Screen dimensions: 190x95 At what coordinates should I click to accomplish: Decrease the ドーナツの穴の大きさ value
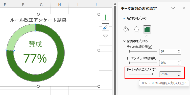(179, 75)
